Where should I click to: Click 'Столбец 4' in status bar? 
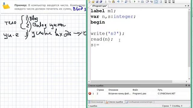point(177,106)
